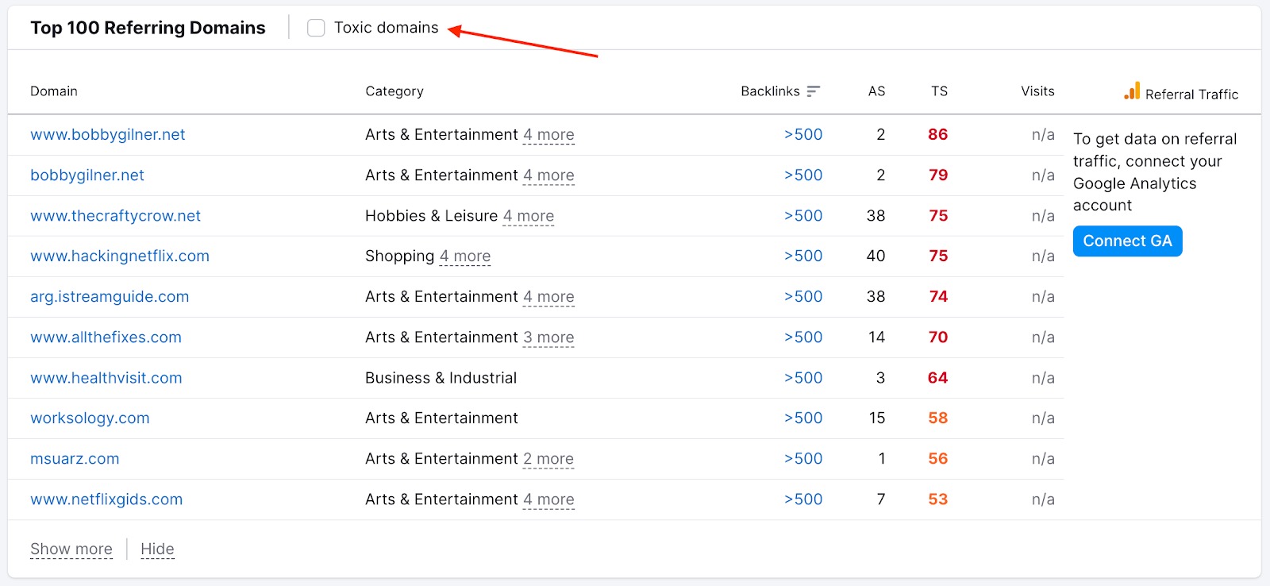Viewport: 1270px width, 586px height.
Task: Sort by the Visits column header
Action: pyautogui.click(x=1037, y=91)
